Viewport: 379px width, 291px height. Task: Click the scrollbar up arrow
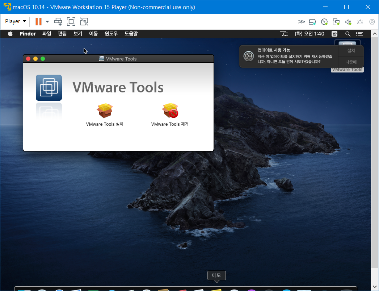[x=375, y=34]
